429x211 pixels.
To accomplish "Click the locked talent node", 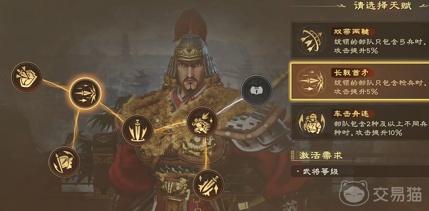I will click(257, 90).
